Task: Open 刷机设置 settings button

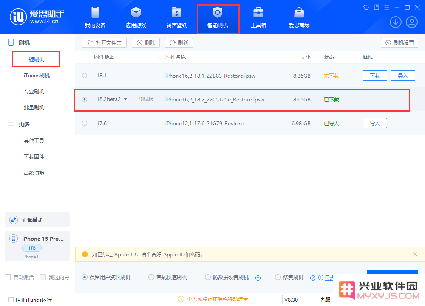Action: [399, 43]
